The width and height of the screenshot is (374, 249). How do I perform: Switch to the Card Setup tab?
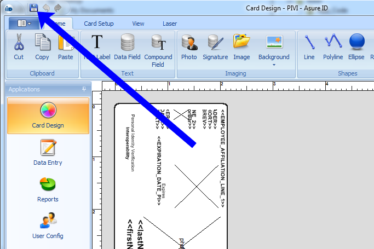pos(99,24)
